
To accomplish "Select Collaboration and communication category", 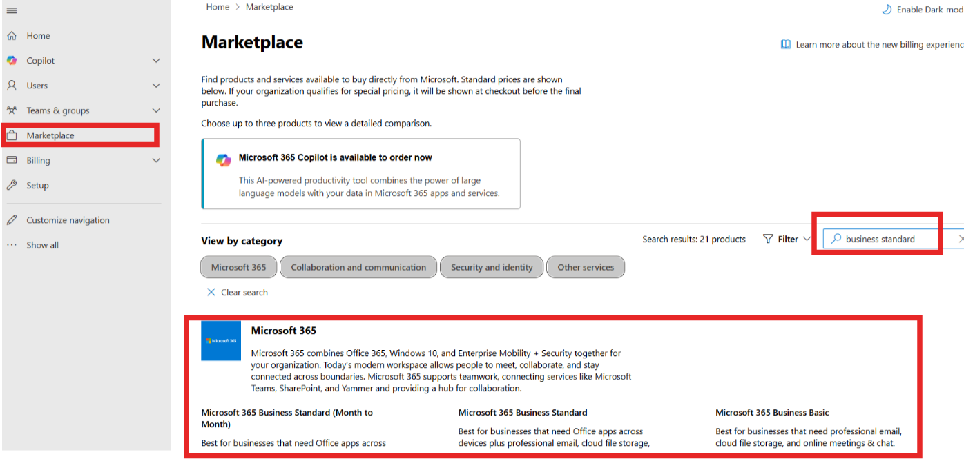I will [x=358, y=267].
